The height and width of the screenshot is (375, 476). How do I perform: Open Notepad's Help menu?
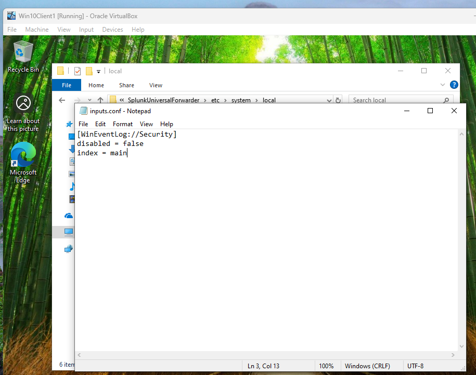point(166,124)
